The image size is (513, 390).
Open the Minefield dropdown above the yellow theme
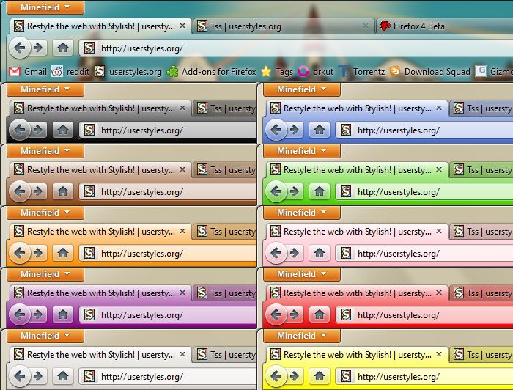click(302, 336)
